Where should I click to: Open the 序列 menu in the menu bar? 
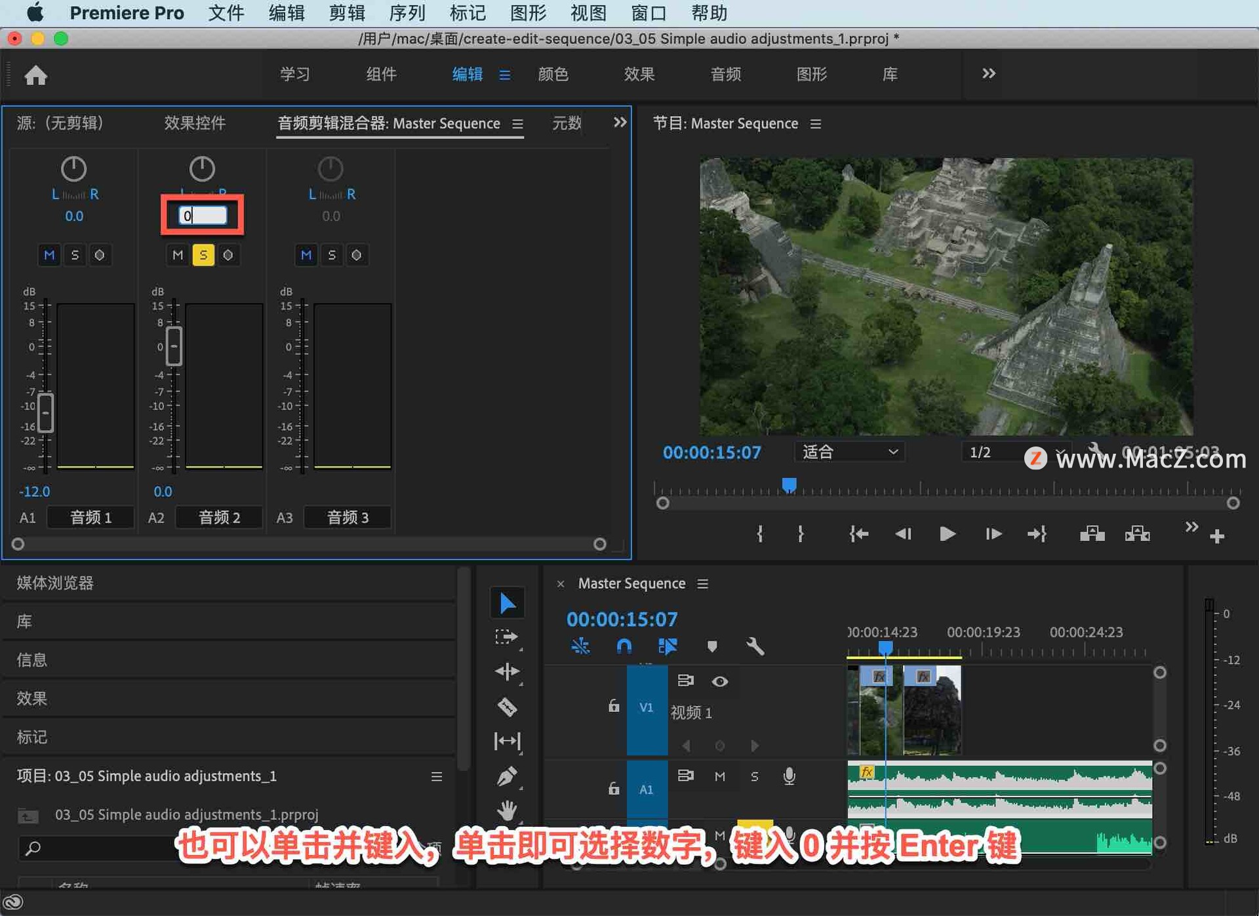click(407, 13)
